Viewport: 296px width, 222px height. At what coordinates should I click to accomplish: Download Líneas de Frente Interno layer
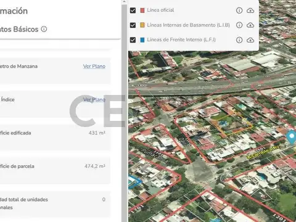pyautogui.click(x=250, y=40)
